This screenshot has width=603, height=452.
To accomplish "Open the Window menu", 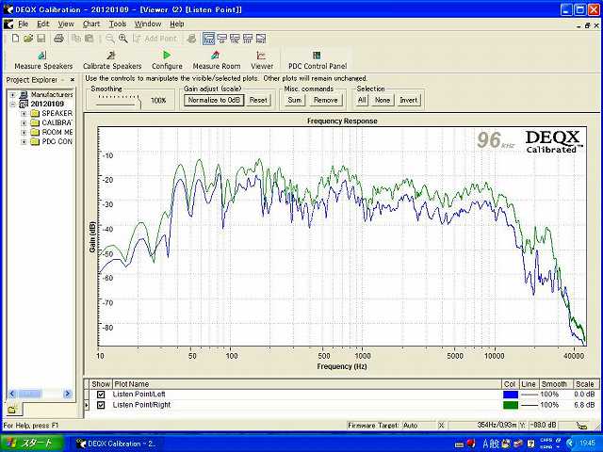I will pyautogui.click(x=148, y=24).
